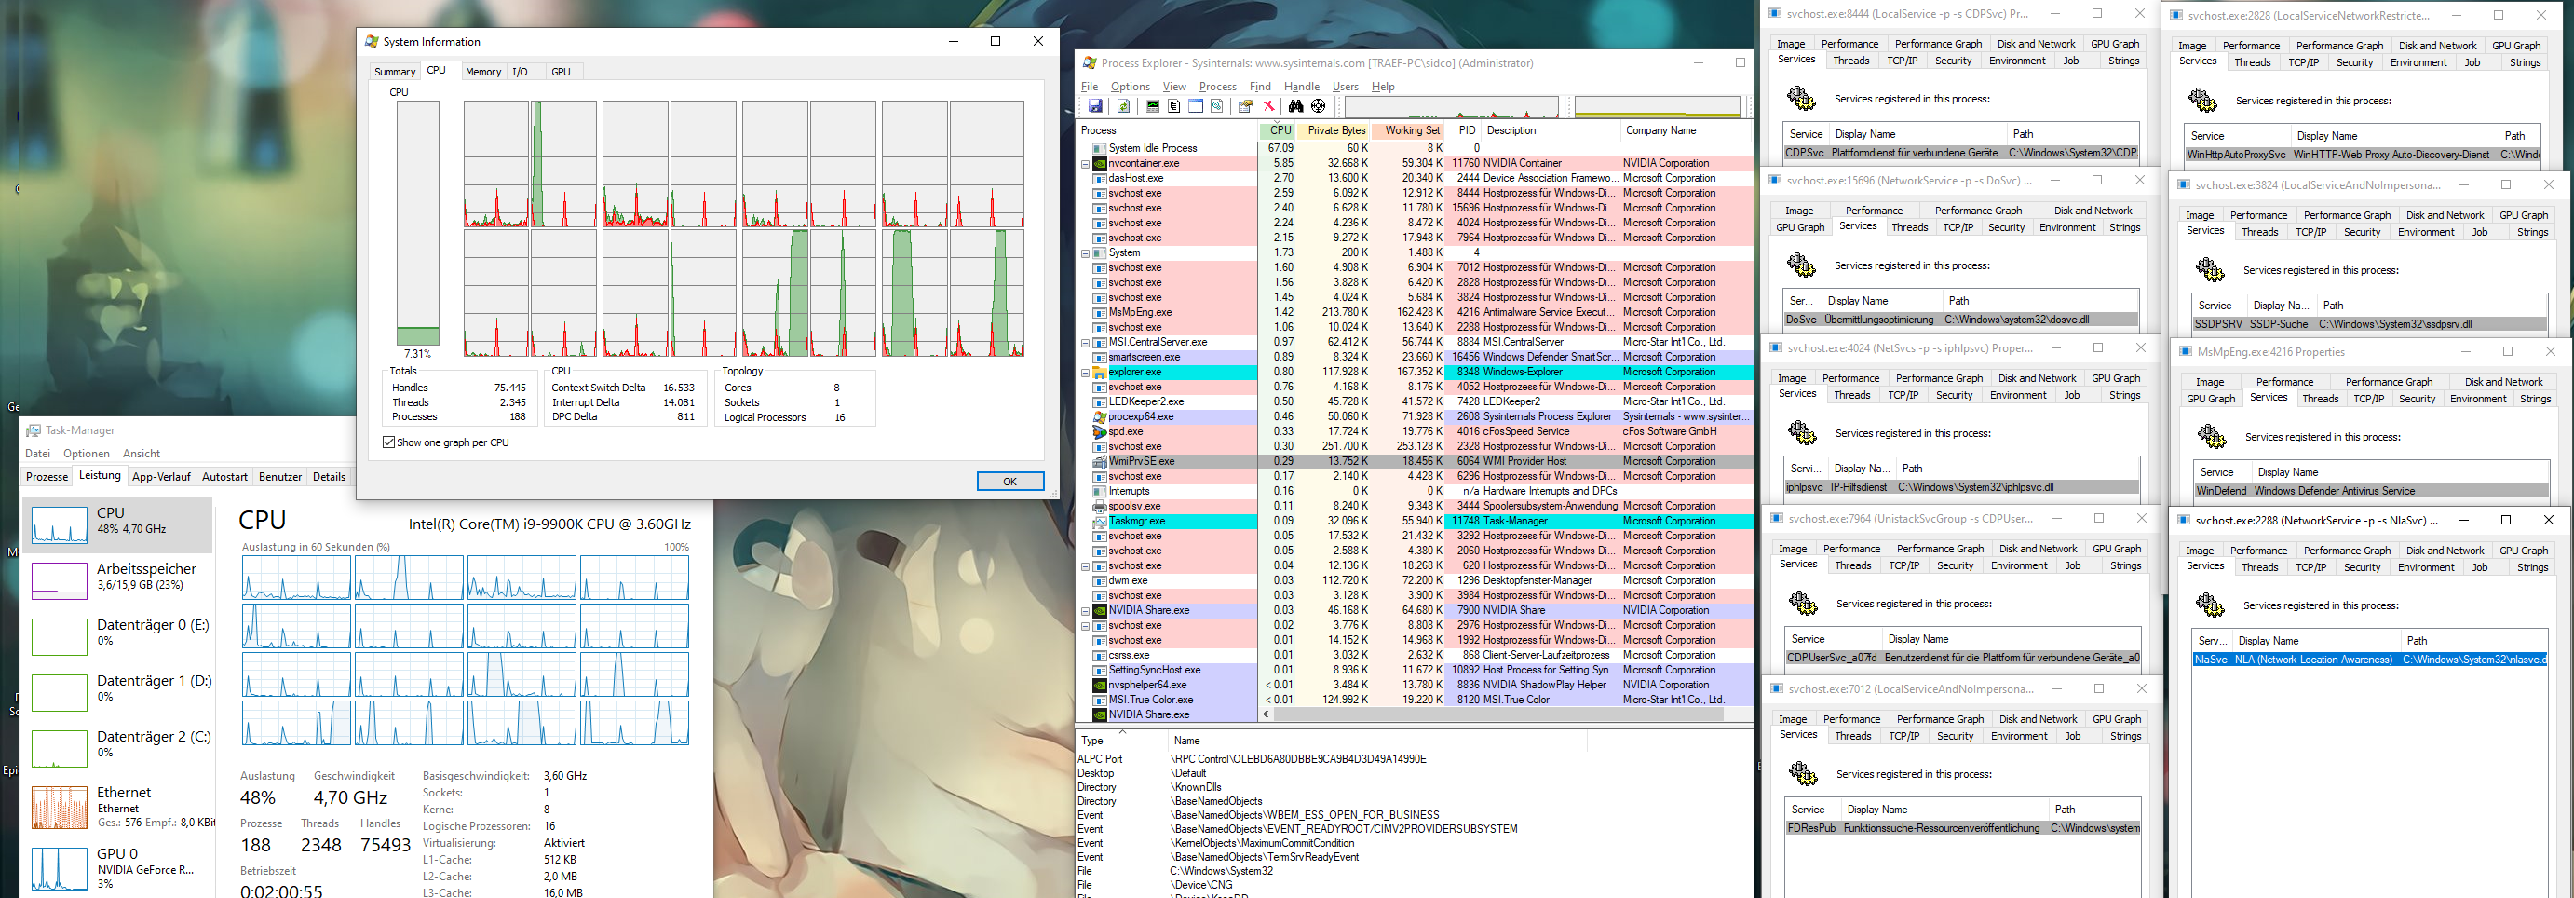Viewport: 2574px width, 898px height.
Task: Open Datei menu in Task-Manager
Action: point(38,454)
